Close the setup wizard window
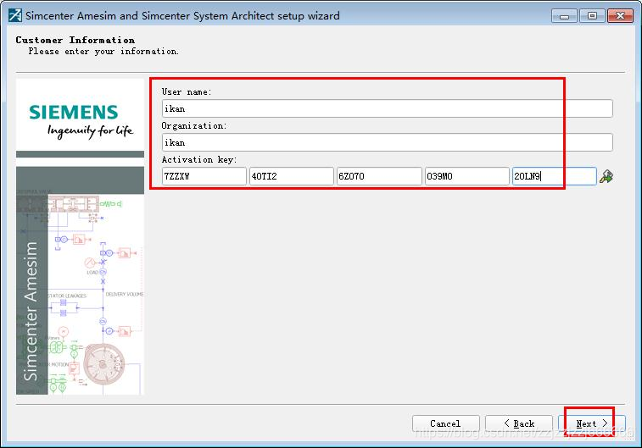 pyautogui.click(x=620, y=16)
